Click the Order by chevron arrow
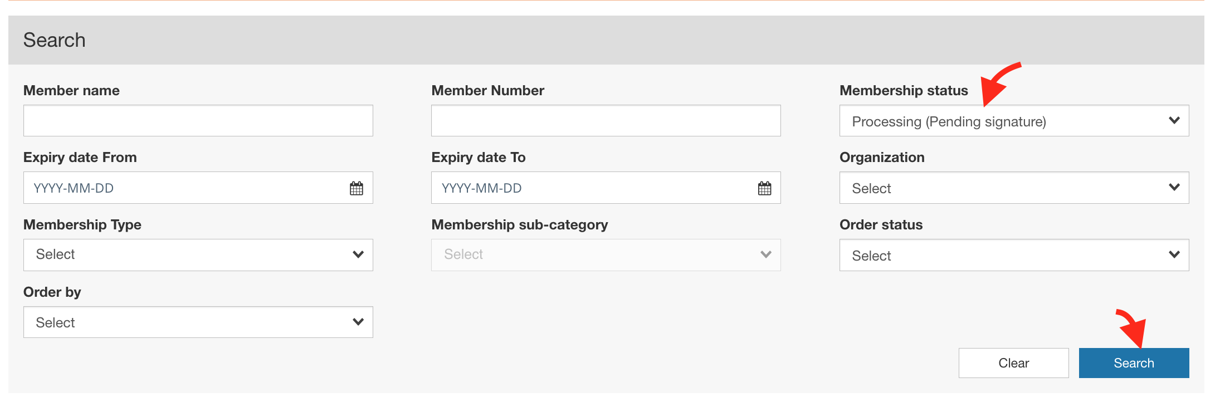The width and height of the screenshot is (1220, 402). pos(358,322)
